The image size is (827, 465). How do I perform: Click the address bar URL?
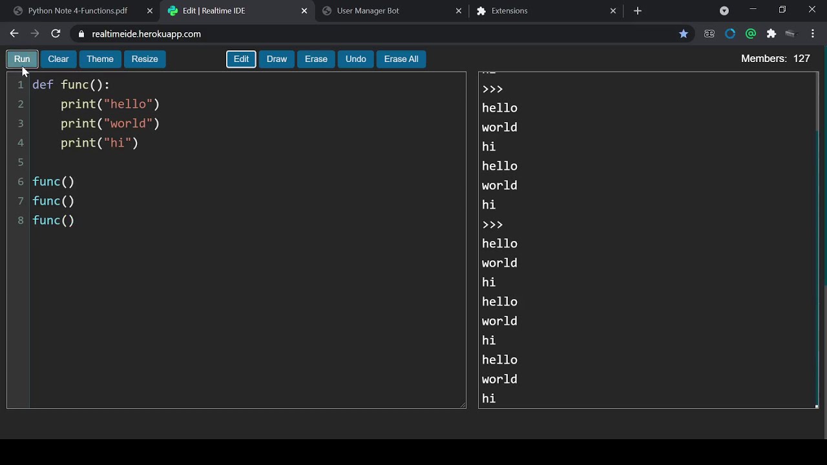tap(147, 34)
